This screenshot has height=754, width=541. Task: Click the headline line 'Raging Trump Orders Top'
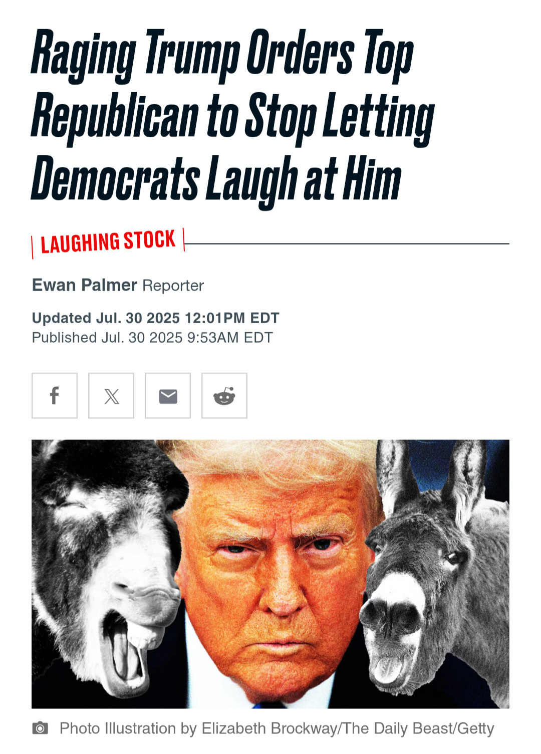pyautogui.click(x=222, y=55)
